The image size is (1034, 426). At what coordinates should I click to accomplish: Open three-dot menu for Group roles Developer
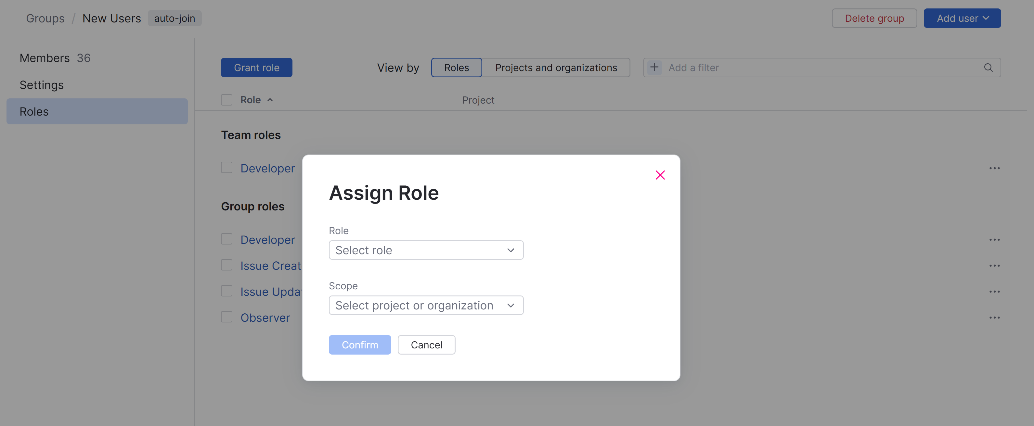pos(994,240)
